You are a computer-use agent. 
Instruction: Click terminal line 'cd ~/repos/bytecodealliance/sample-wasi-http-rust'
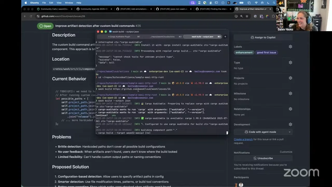[x=131, y=77]
